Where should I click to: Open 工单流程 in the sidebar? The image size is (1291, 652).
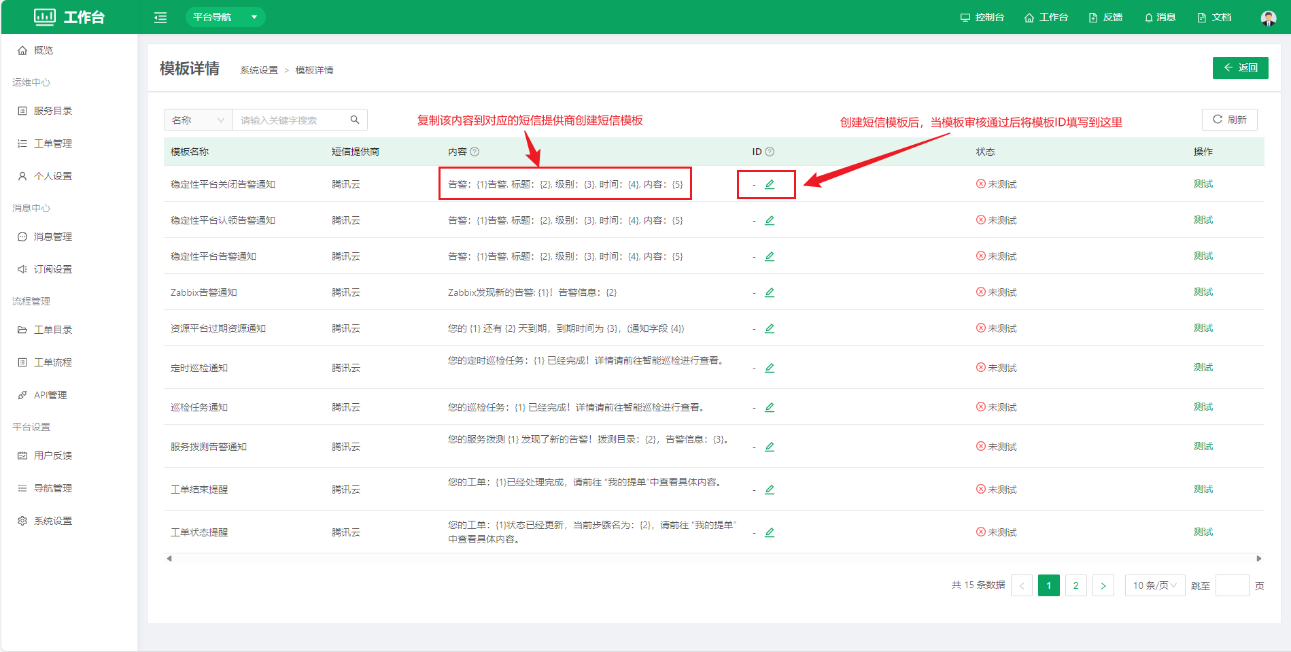[x=45, y=362]
